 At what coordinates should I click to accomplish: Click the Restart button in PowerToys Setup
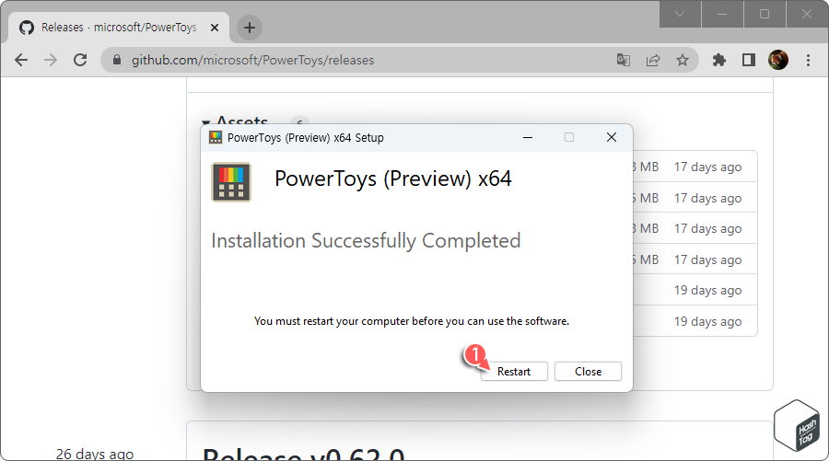click(514, 371)
